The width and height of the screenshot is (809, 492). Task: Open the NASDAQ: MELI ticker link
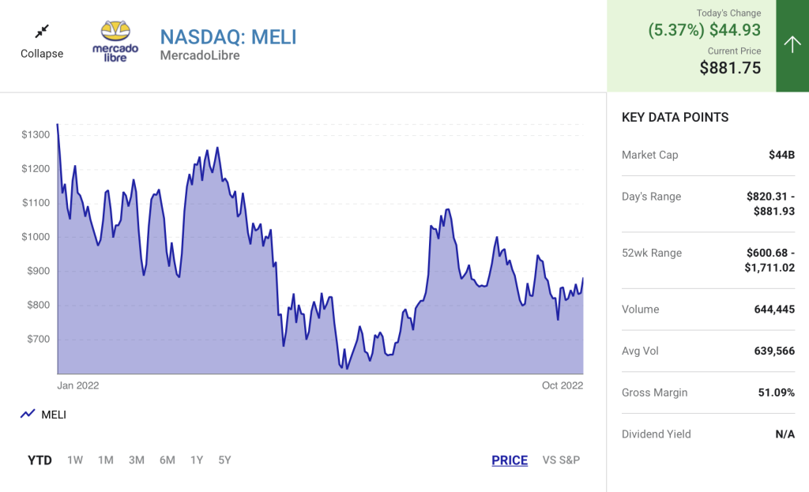tap(228, 36)
